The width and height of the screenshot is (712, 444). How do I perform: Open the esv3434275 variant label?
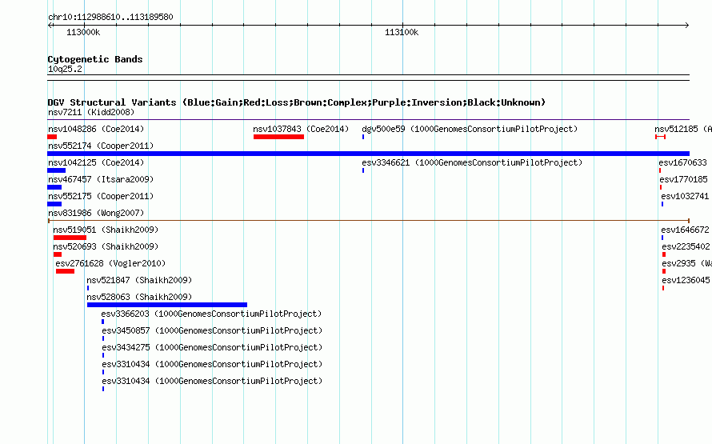pos(212,347)
